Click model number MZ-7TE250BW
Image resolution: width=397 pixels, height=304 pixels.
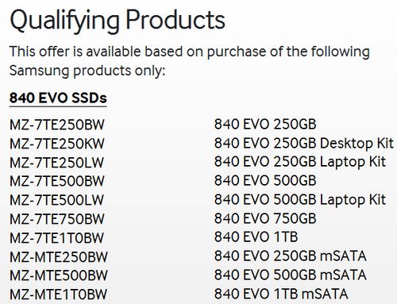pyautogui.click(x=57, y=125)
